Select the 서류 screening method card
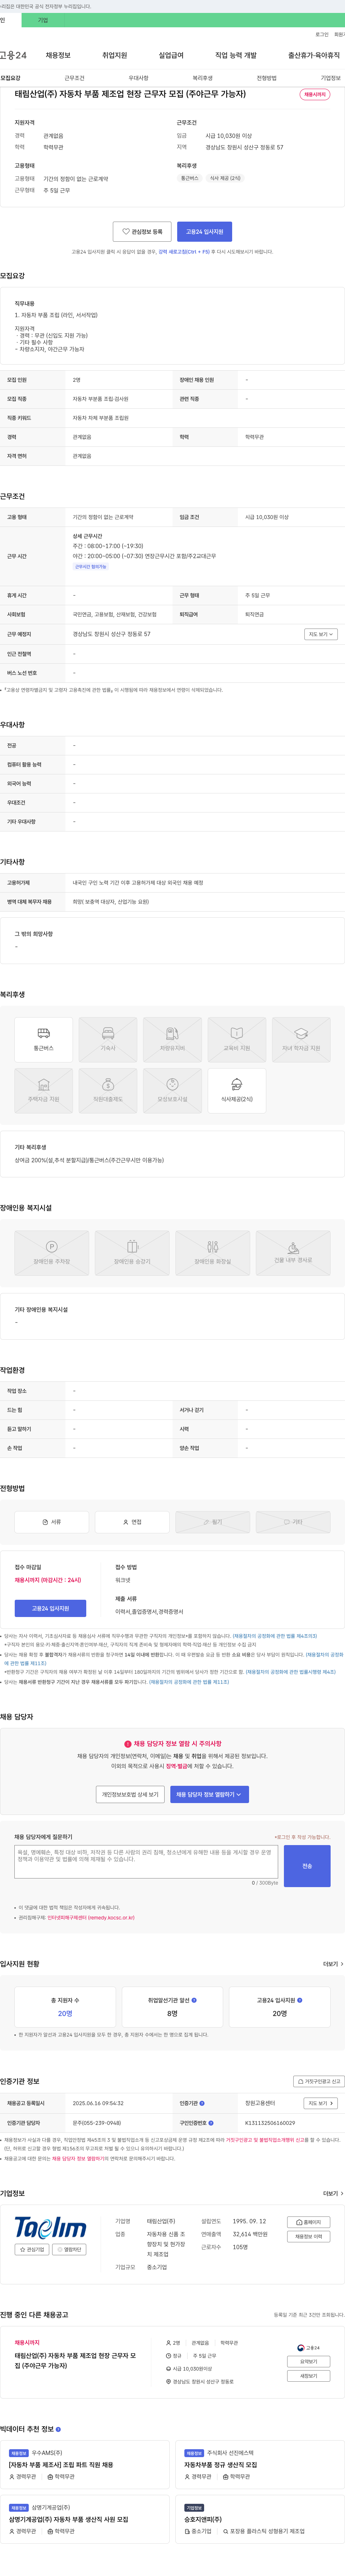Viewport: 345px width, 2576px height. pyautogui.click(x=52, y=1521)
